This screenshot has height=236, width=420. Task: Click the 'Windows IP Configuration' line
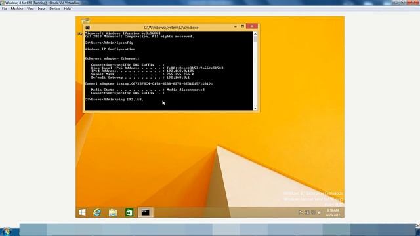coord(110,49)
